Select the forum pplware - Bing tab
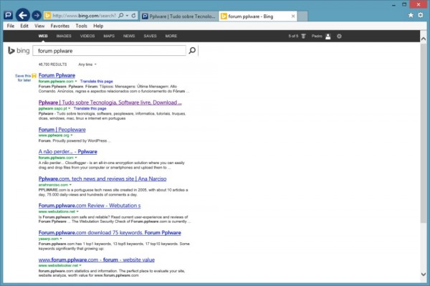This screenshot has width=430, height=286. pos(258,16)
